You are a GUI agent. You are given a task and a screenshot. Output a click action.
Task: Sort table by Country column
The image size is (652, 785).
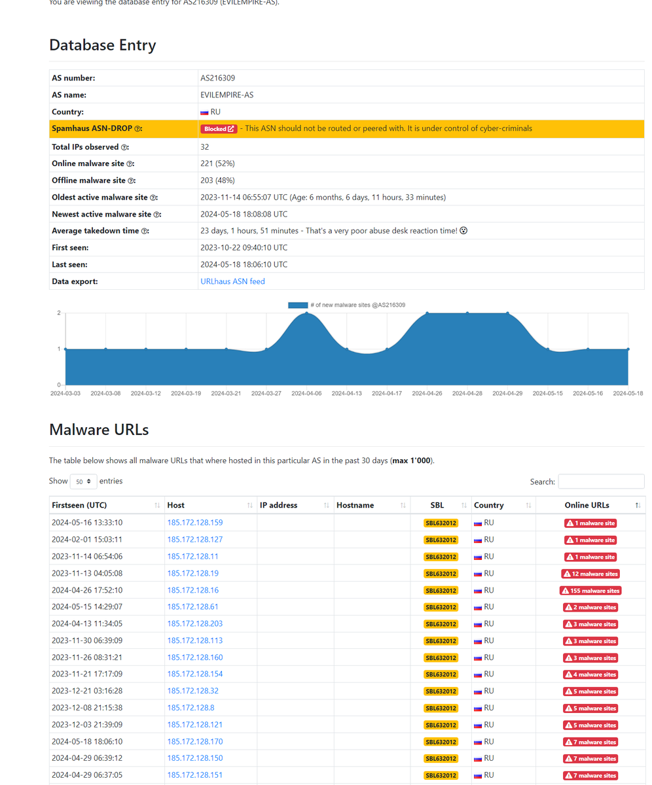pyautogui.click(x=503, y=505)
